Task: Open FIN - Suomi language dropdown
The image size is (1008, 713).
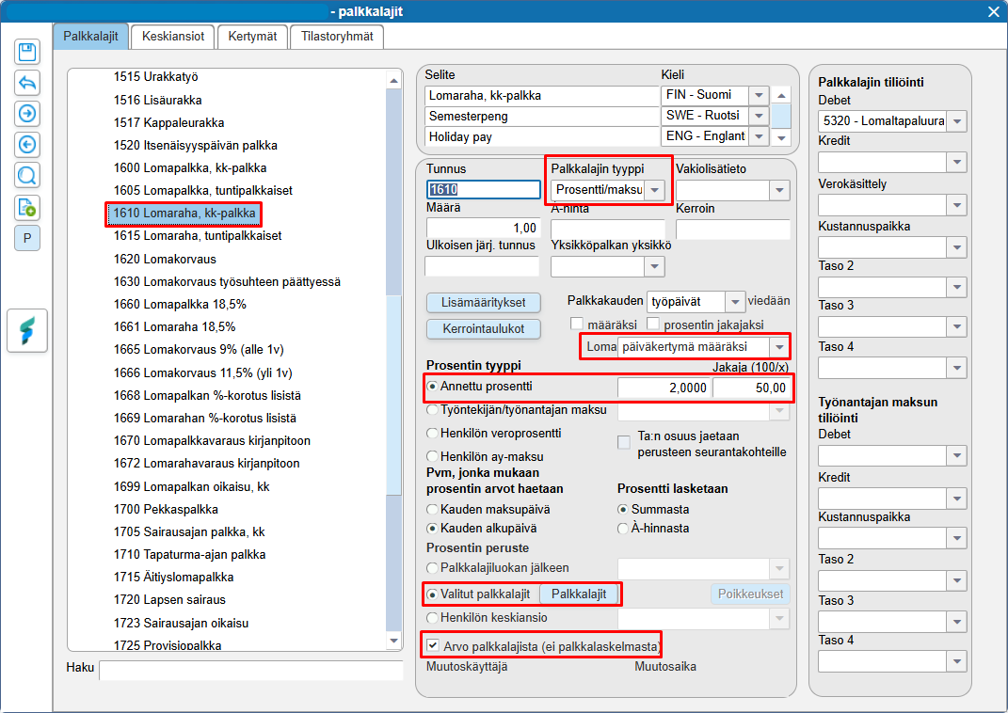Action: coord(759,95)
